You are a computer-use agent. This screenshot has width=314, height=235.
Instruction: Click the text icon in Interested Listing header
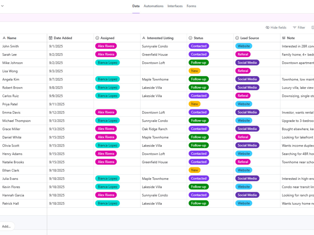tap(144, 38)
